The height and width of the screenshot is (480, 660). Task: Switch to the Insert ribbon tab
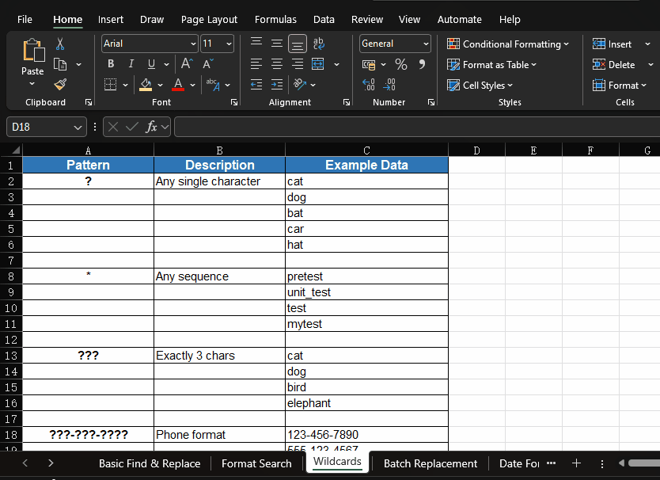(x=111, y=19)
